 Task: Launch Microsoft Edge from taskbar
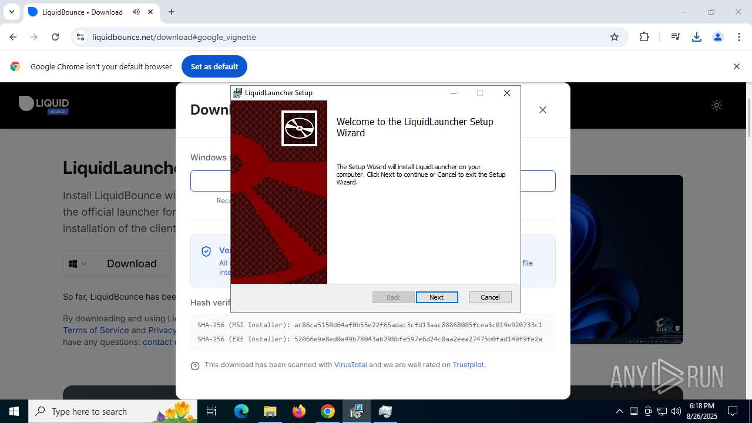click(x=241, y=411)
